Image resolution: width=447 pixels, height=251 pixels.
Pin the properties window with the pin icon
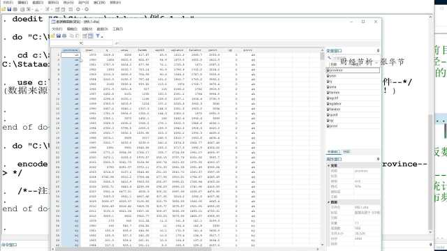[x=378, y=159]
